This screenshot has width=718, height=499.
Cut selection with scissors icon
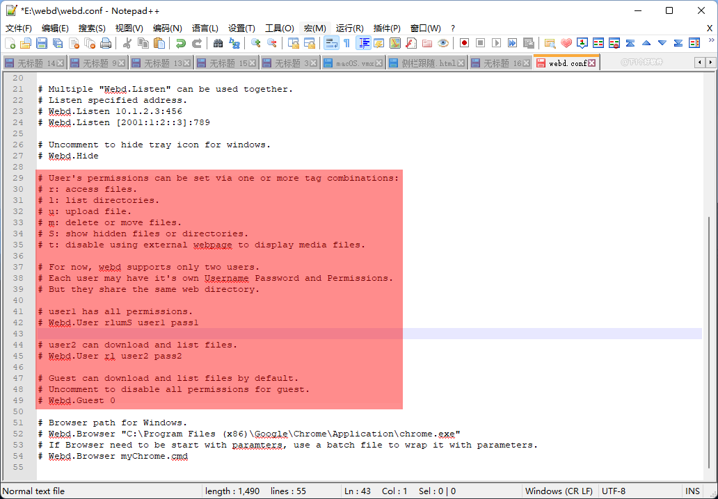pyautogui.click(x=128, y=44)
